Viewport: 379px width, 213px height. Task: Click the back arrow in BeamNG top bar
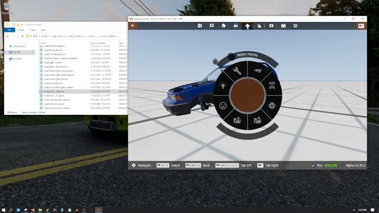(133, 25)
